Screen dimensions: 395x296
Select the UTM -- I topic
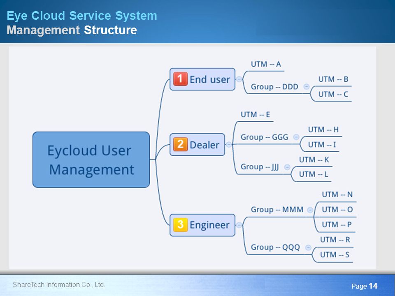tap(322, 145)
